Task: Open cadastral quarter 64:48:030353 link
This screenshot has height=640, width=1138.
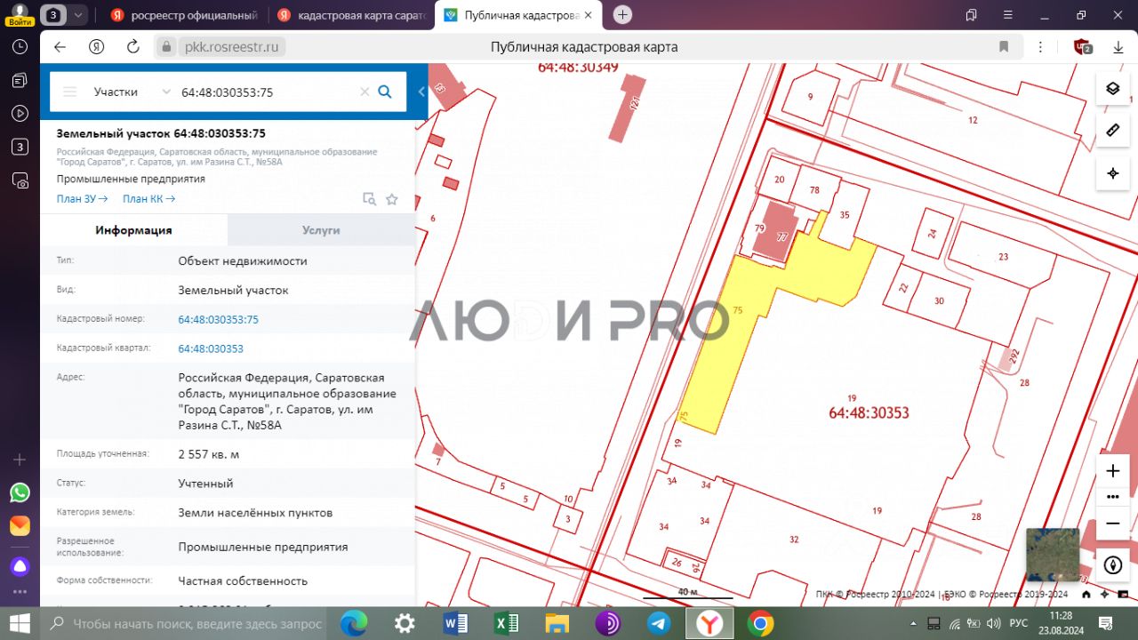Action: click(211, 348)
